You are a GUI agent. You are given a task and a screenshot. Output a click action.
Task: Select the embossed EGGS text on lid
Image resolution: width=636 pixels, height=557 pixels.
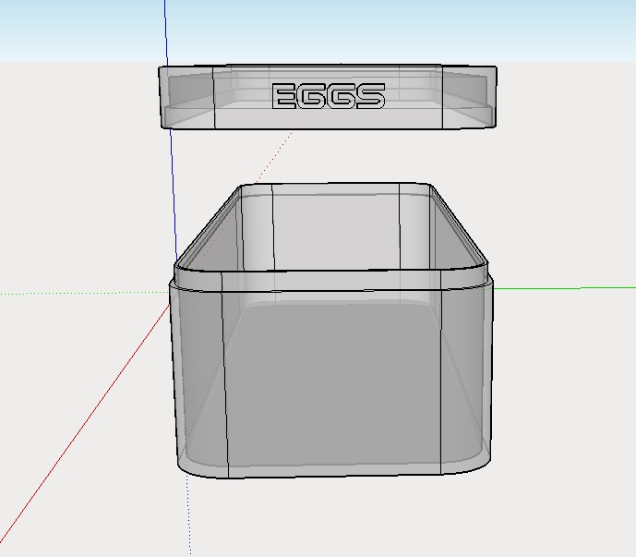(x=329, y=96)
